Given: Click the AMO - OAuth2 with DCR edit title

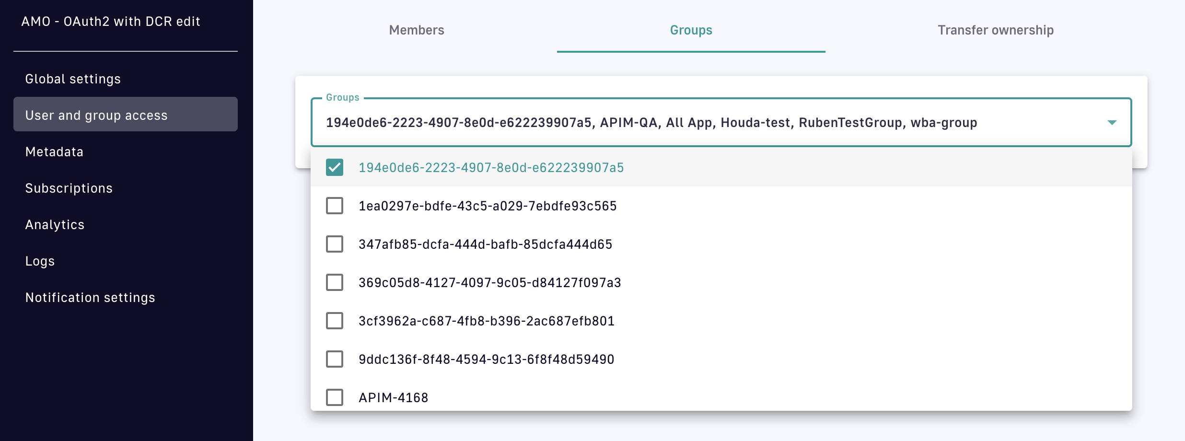Looking at the screenshot, I should 111,22.
